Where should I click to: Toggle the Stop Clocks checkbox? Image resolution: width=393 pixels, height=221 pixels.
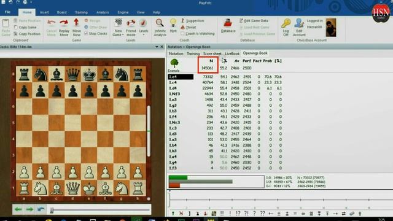(x=86, y=33)
